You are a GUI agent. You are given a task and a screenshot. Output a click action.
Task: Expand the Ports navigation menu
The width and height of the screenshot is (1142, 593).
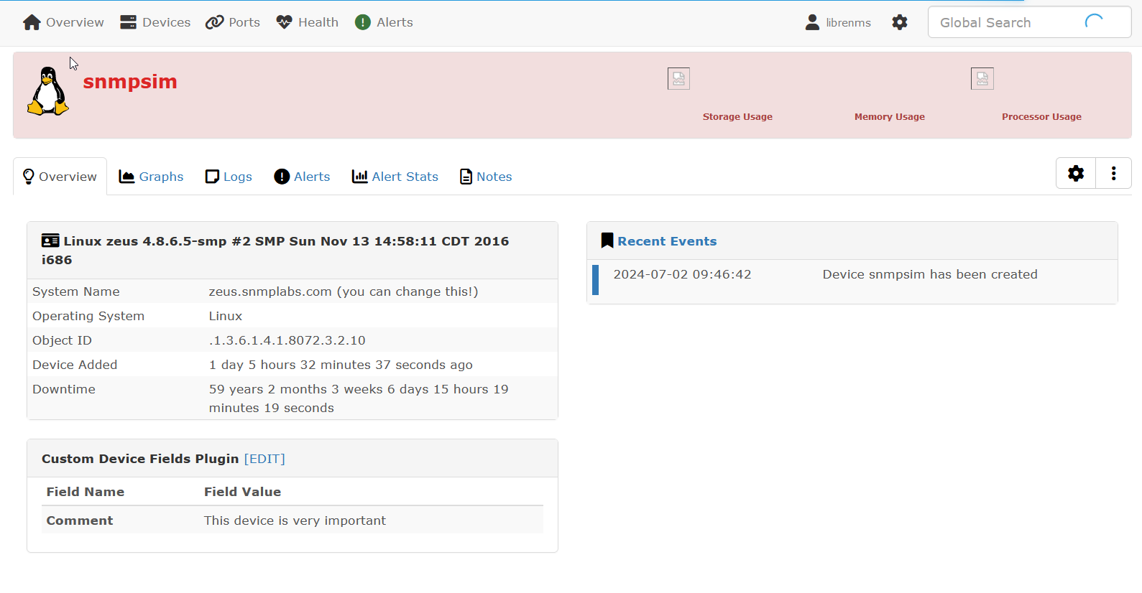pyautogui.click(x=233, y=22)
